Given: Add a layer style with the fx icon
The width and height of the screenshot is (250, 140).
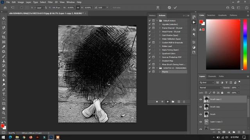Looking at the screenshot, I should [219, 132].
